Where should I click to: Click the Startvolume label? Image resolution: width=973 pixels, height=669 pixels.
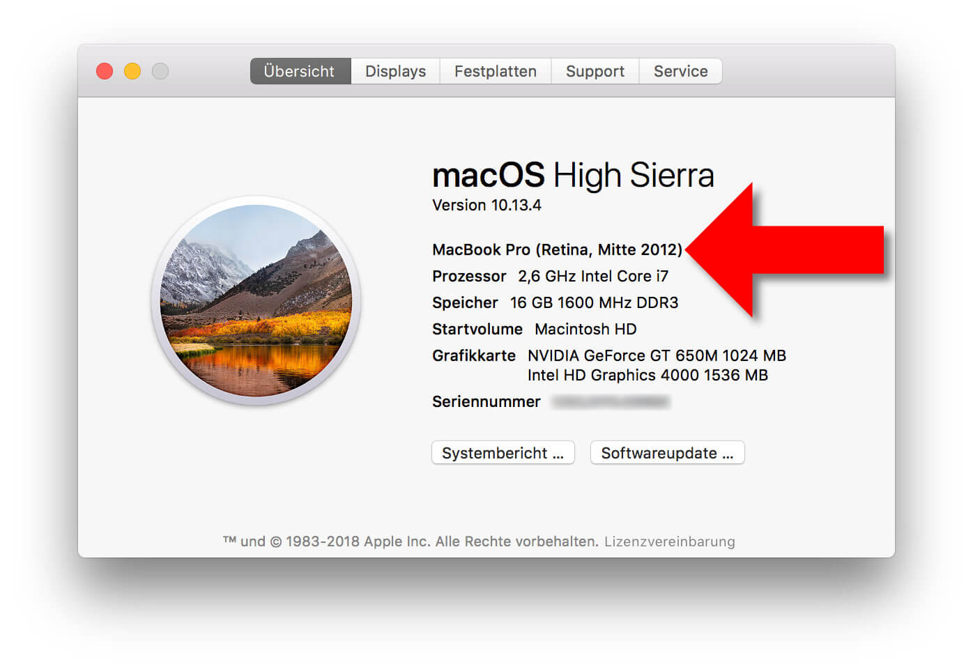click(x=477, y=329)
